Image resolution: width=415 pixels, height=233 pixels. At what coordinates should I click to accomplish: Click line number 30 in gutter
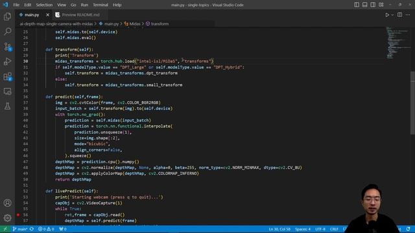[25, 61]
